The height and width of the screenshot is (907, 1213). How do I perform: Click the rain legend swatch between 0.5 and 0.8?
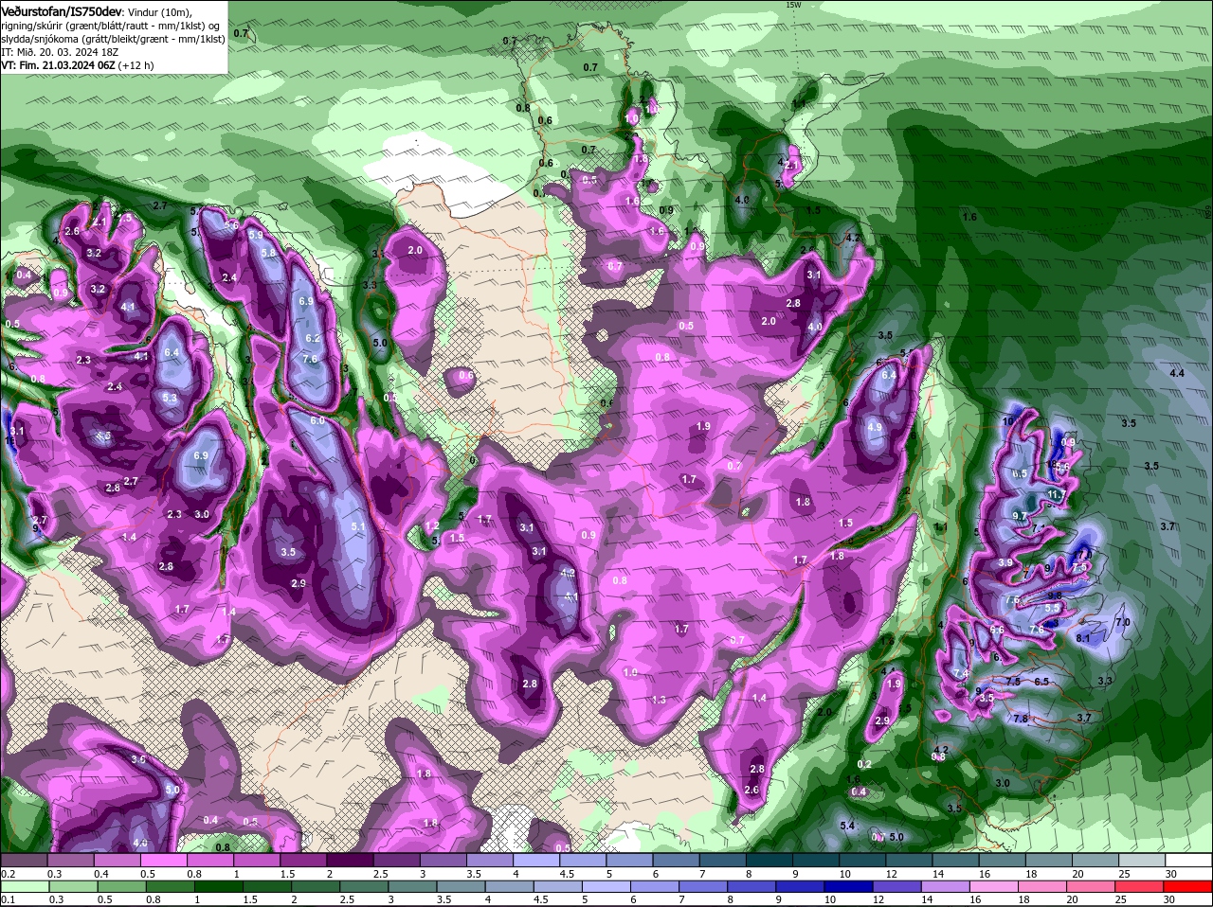tap(121, 887)
